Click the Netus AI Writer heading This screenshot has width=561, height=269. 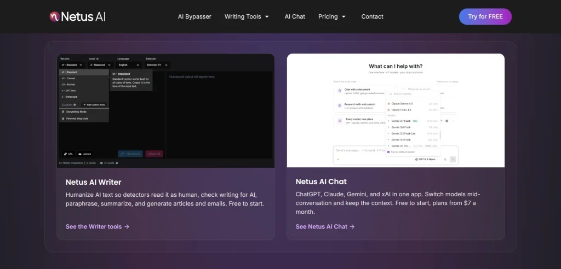tap(93, 182)
